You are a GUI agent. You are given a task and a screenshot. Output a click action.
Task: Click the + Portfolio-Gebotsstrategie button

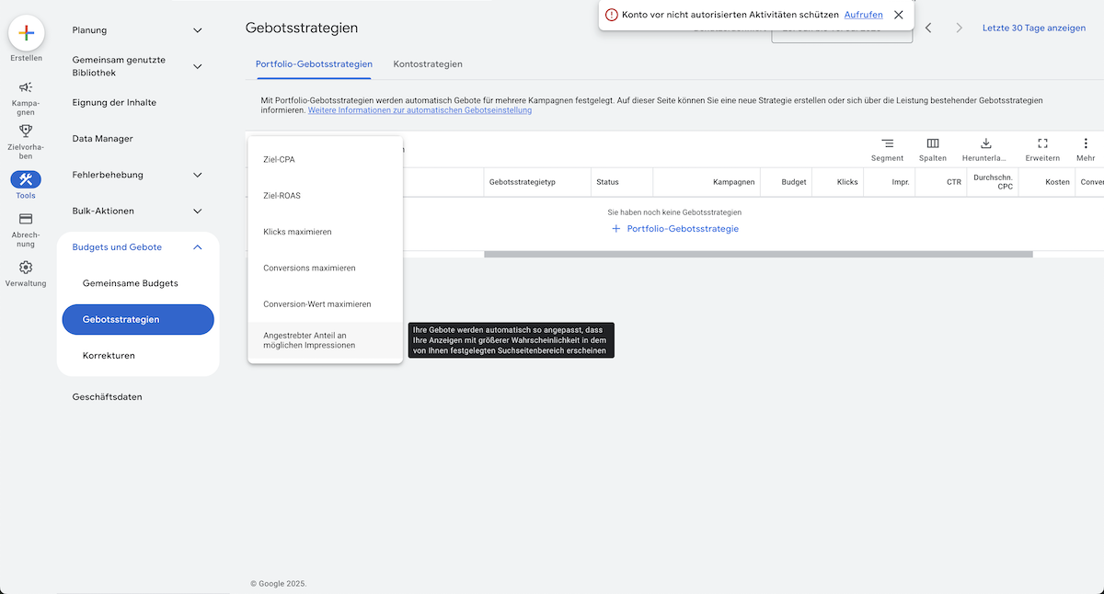674,229
